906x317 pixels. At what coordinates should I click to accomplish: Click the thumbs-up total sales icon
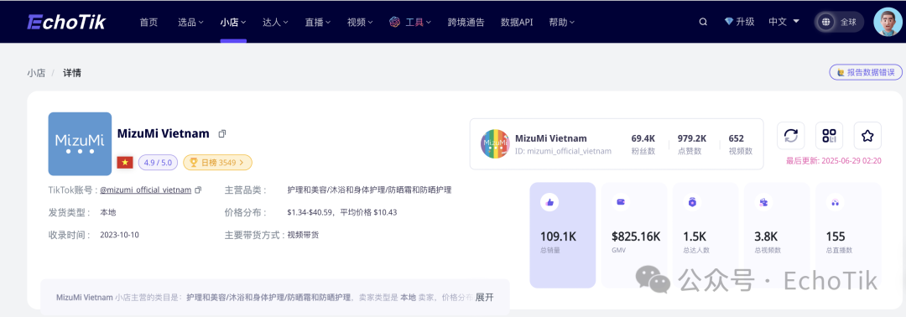tap(549, 202)
